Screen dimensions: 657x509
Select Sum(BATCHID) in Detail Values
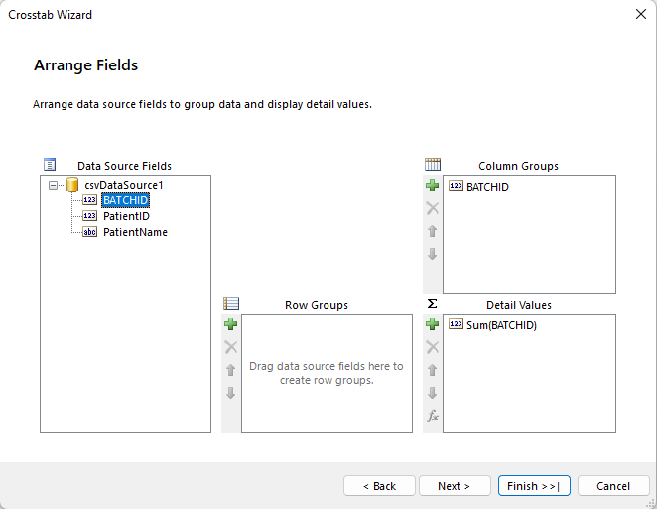(x=501, y=324)
